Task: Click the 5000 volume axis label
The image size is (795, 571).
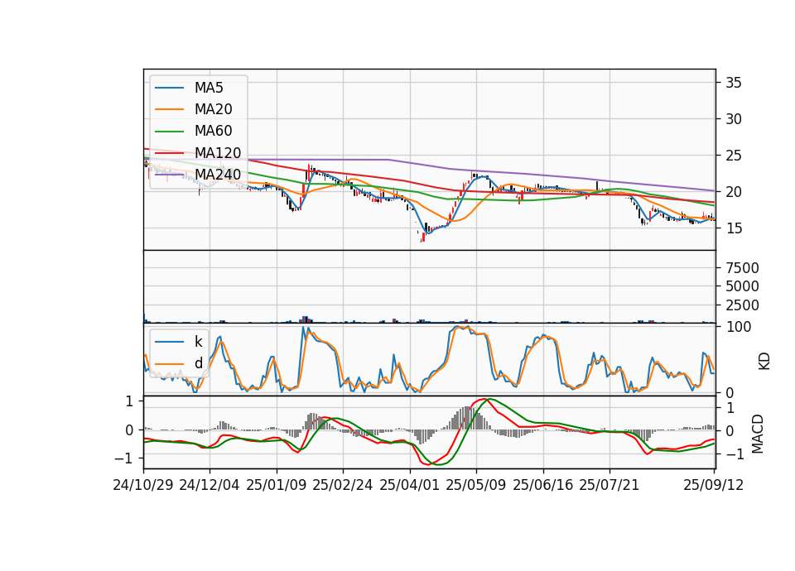Action: click(x=742, y=287)
